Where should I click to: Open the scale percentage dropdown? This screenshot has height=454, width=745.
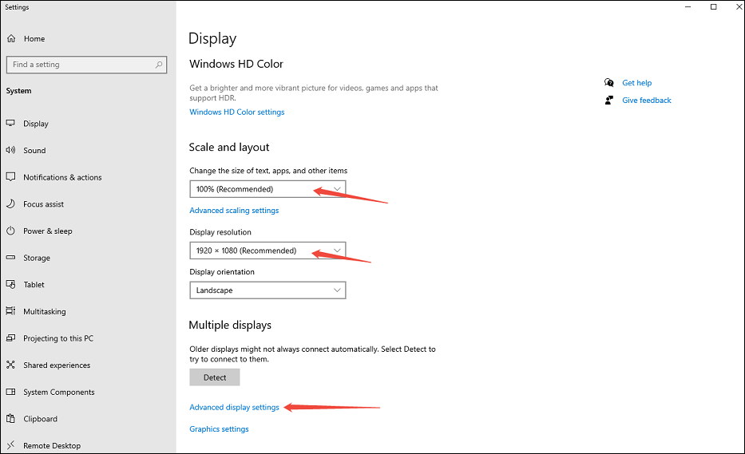[x=267, y=189]
